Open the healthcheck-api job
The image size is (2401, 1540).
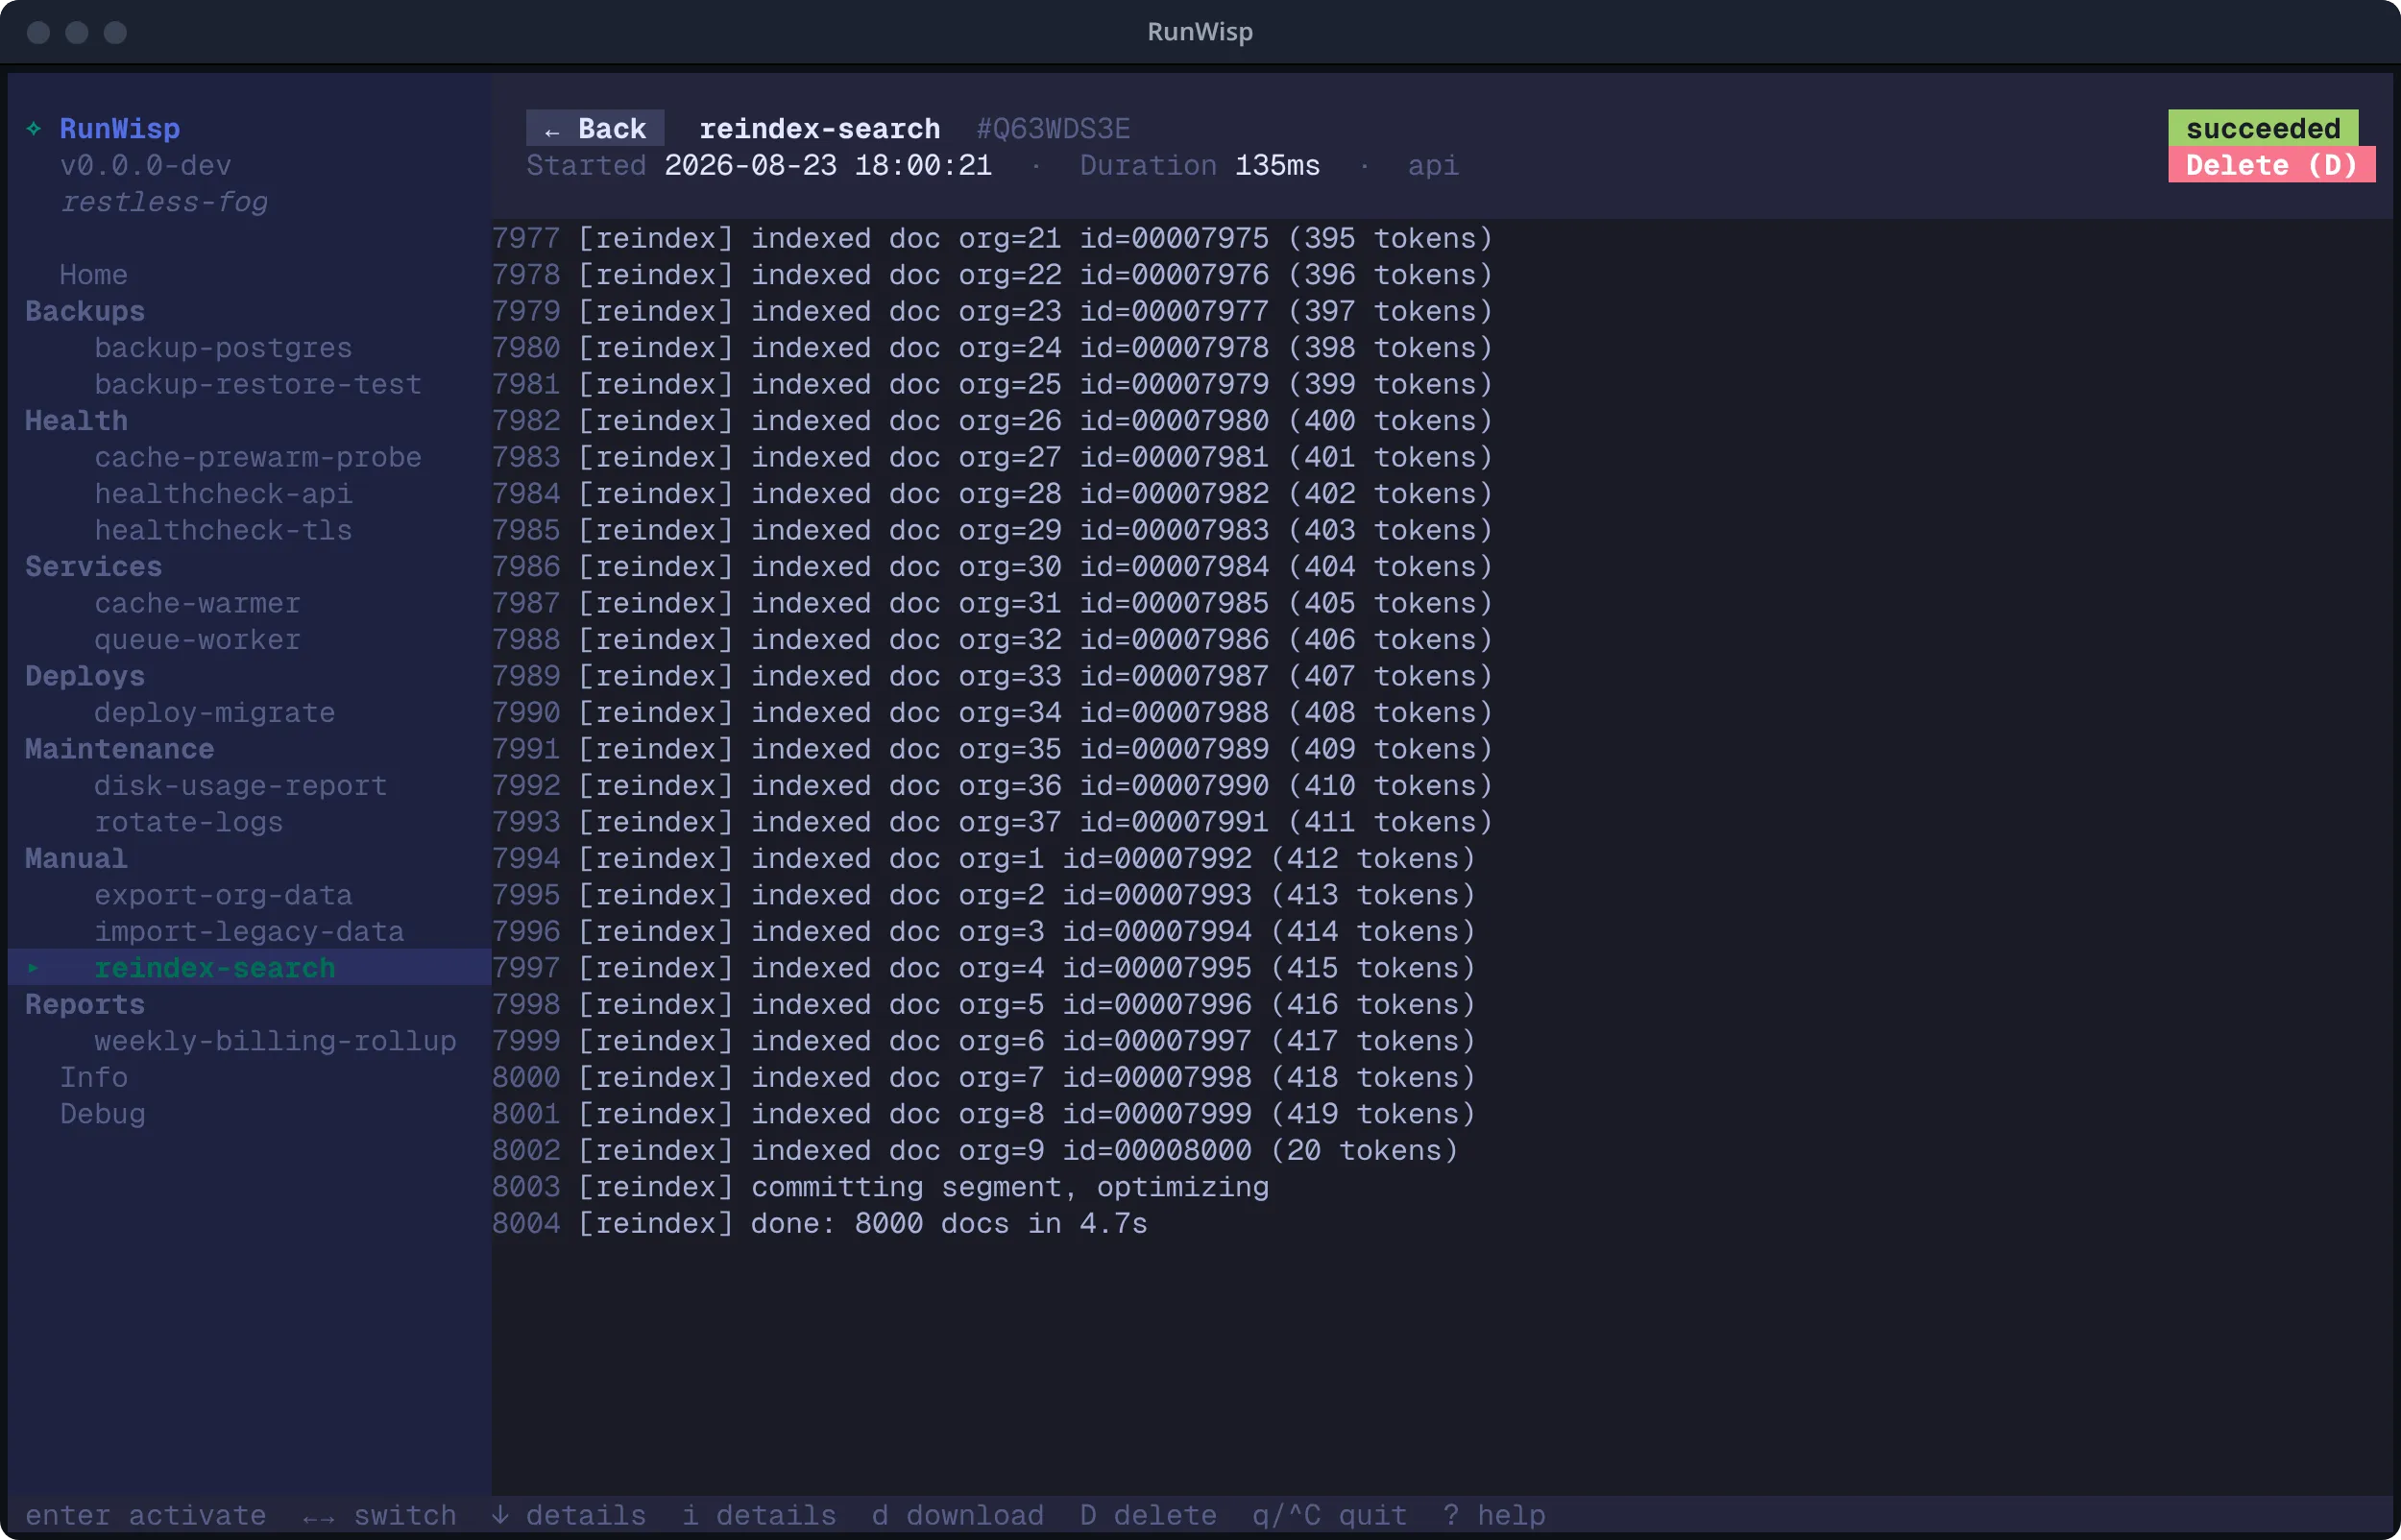(x=223, y=493)
